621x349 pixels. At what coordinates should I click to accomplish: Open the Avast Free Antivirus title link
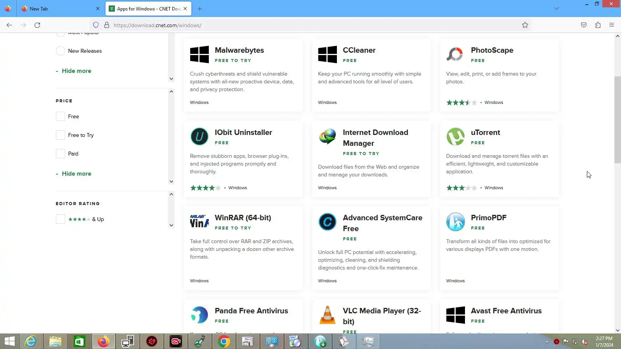pyautogui.click(x=506, y=311)
